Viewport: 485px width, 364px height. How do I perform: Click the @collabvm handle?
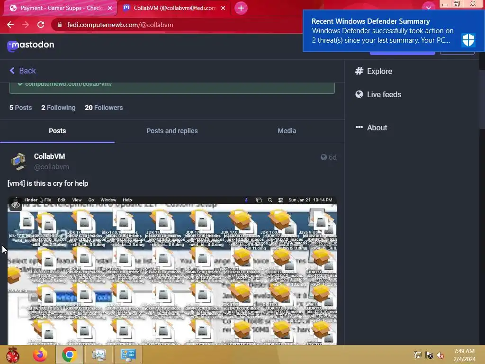coord(52,167)
